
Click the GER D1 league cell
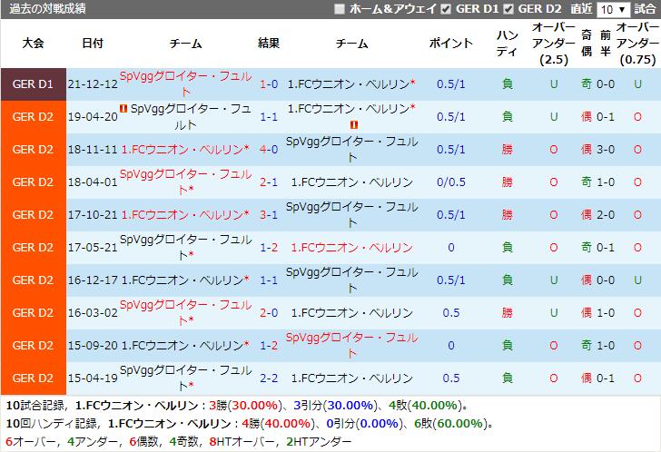(x=34, y=84)
